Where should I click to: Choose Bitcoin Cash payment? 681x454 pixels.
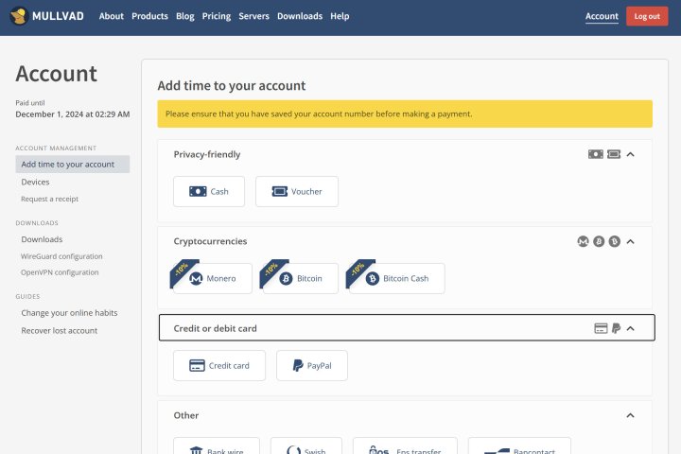click(x=396, y=278)
